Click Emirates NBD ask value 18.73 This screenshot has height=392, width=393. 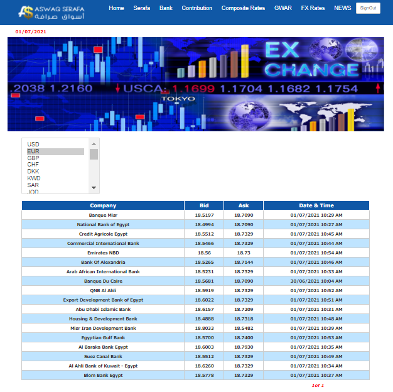point(244,253)
